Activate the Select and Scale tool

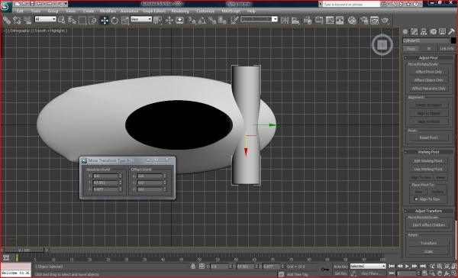[125, 20]
